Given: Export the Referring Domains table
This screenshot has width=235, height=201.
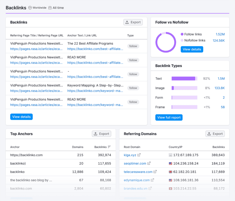Looking at the screenshot, I should click(215, 134).
